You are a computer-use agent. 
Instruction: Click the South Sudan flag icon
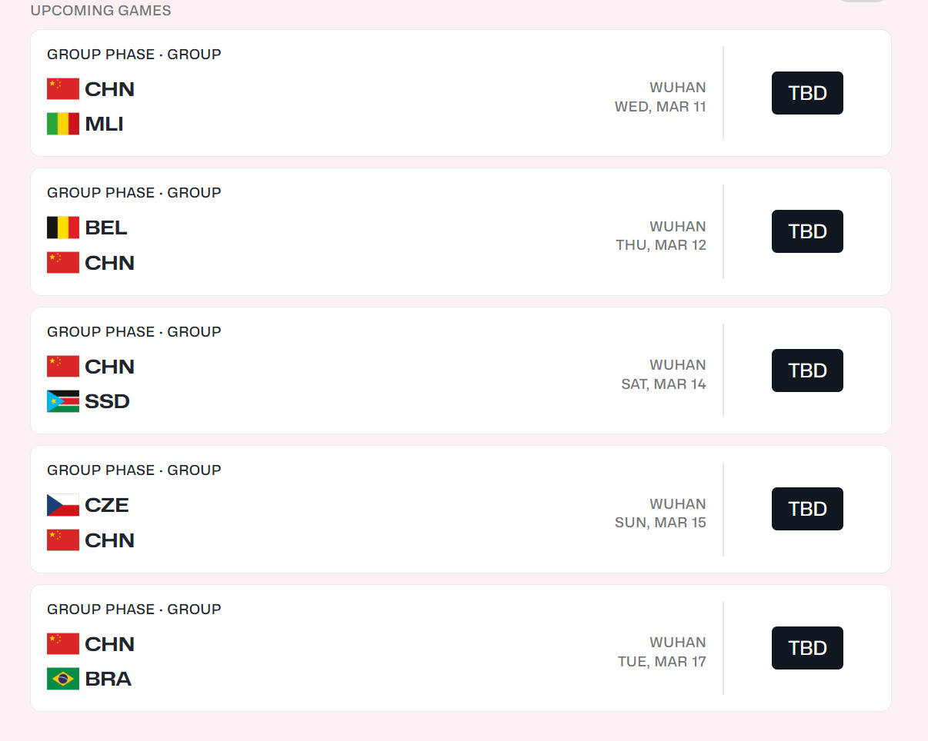click(x=63, y=401)
